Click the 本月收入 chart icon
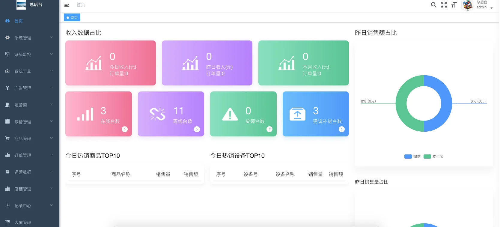Screen dimensions: 500x227 pyautogui.click(x=287, y=63)
